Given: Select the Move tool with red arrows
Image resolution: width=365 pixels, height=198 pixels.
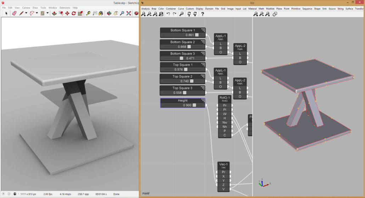Looking at the screenshot, I should (x=67, y=13).
